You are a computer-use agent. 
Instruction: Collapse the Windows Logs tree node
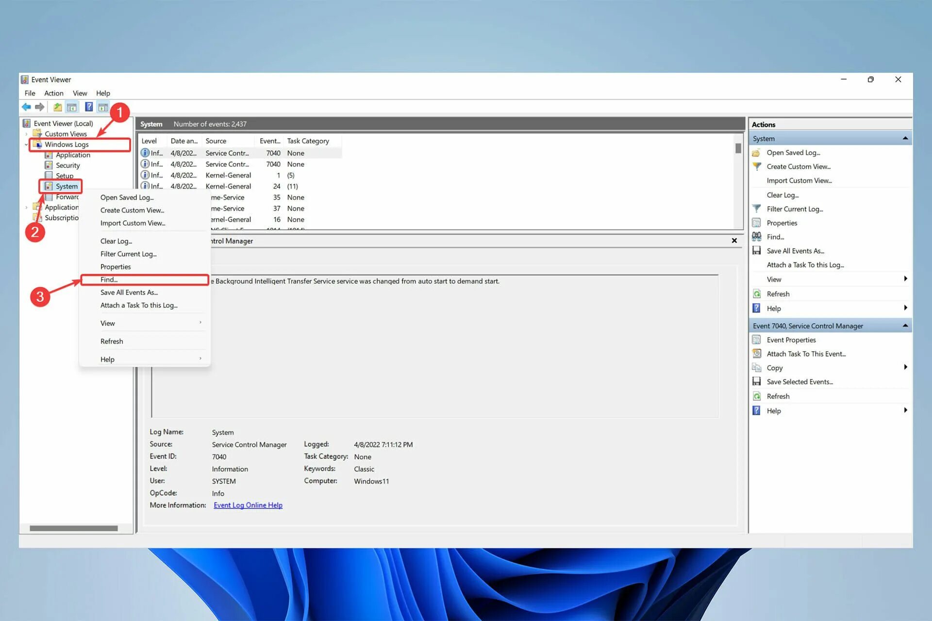[x=26, y=145]
